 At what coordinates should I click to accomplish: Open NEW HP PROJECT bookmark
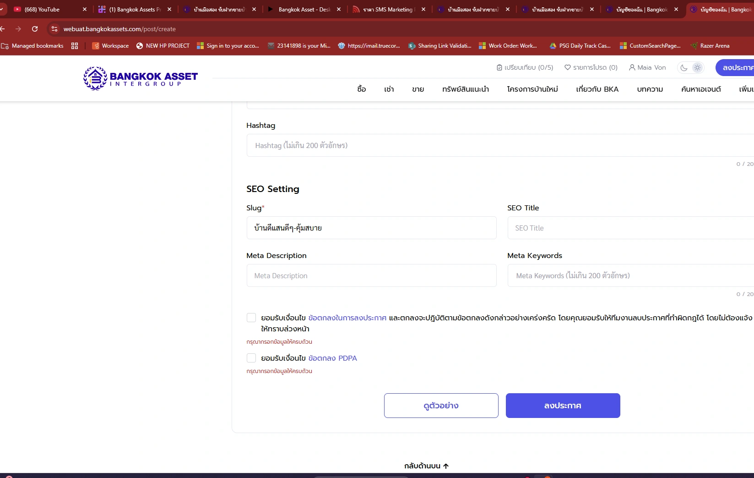163,46
